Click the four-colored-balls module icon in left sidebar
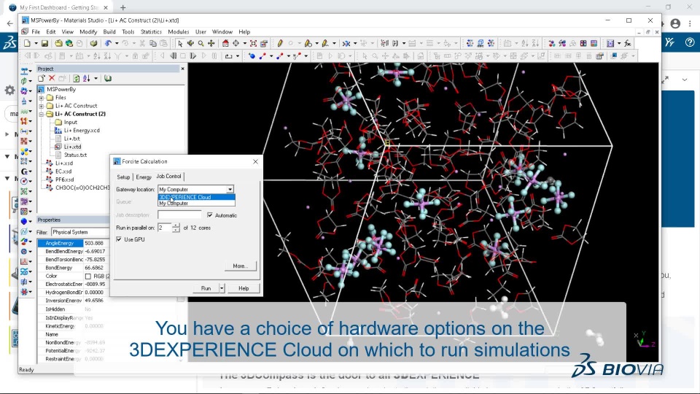700x394 pixels. (x=24, y=152)
